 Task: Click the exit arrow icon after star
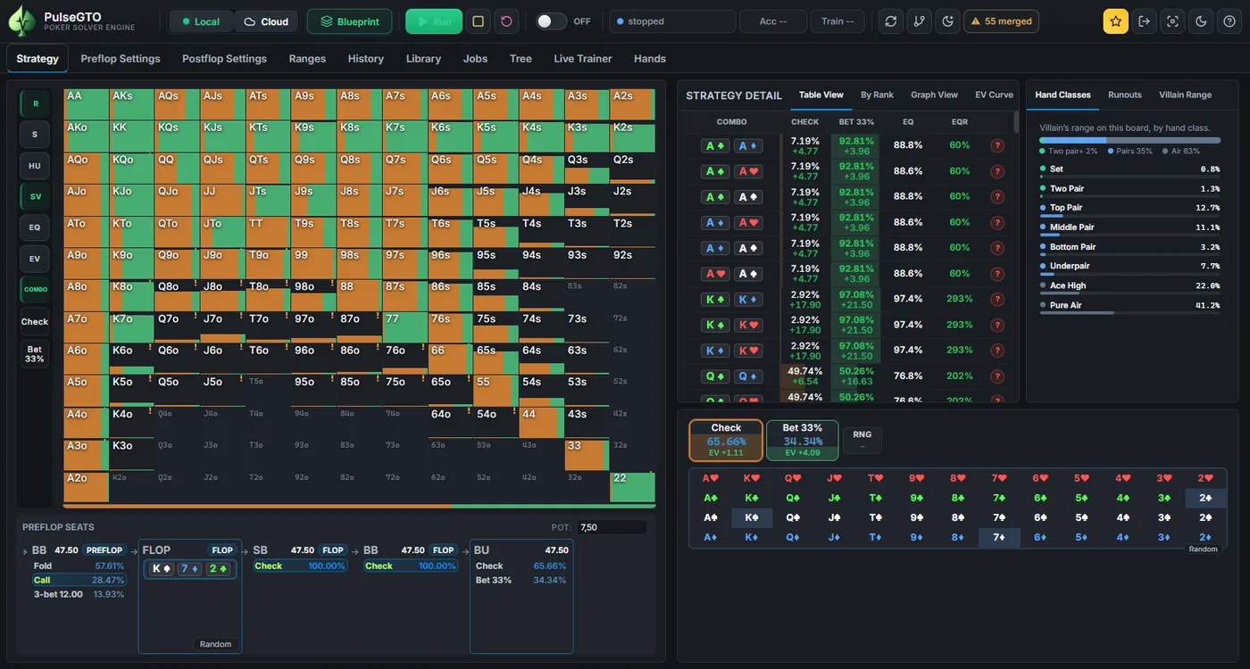[1145, 21]
